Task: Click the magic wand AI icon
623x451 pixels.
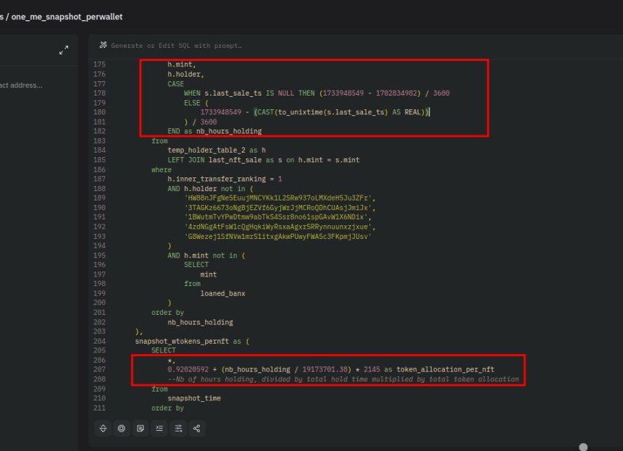Action: pyautogui.click(x=104, y=46)
